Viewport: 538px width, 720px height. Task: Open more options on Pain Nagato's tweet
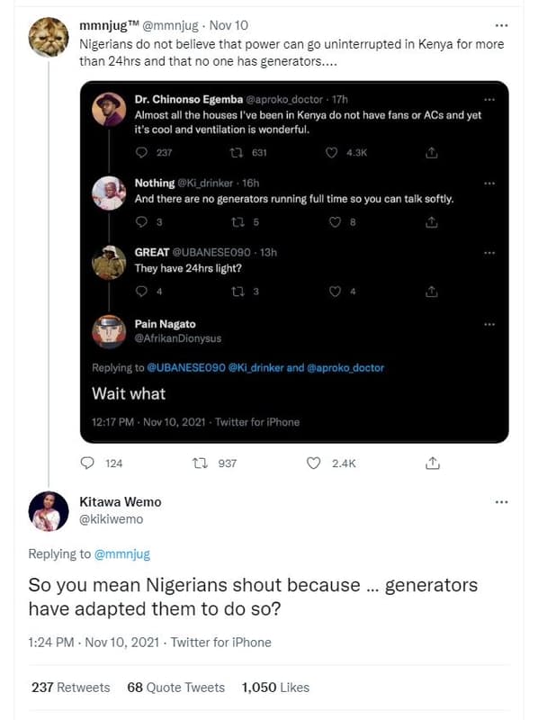click(x=489, y=325)
